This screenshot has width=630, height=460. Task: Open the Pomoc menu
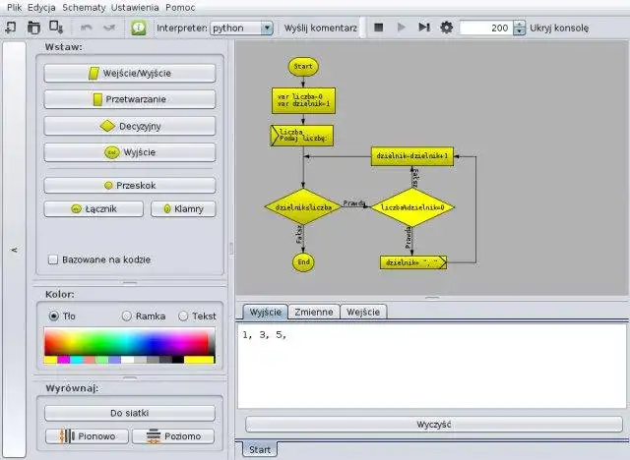click(180, 7)
